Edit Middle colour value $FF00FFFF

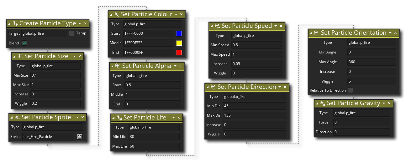pyautogui.click(x=148, y=43)
